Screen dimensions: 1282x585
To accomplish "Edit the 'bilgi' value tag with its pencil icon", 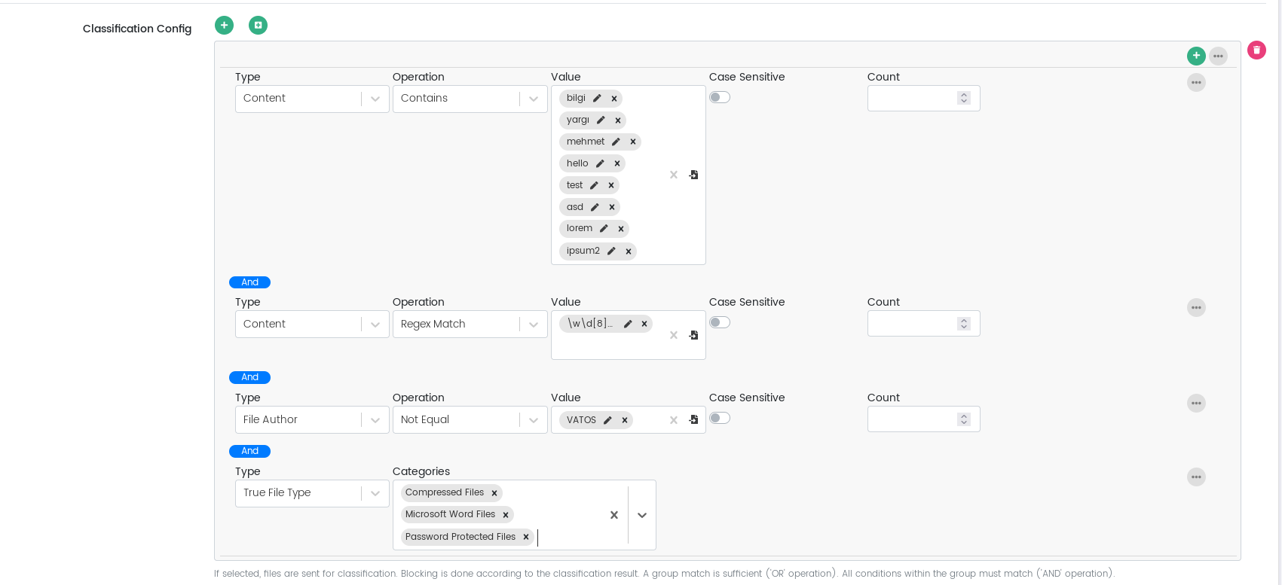I will (597, 99).
